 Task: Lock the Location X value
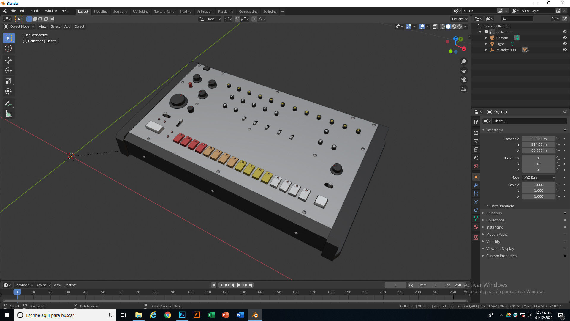(x=558, y=139)
